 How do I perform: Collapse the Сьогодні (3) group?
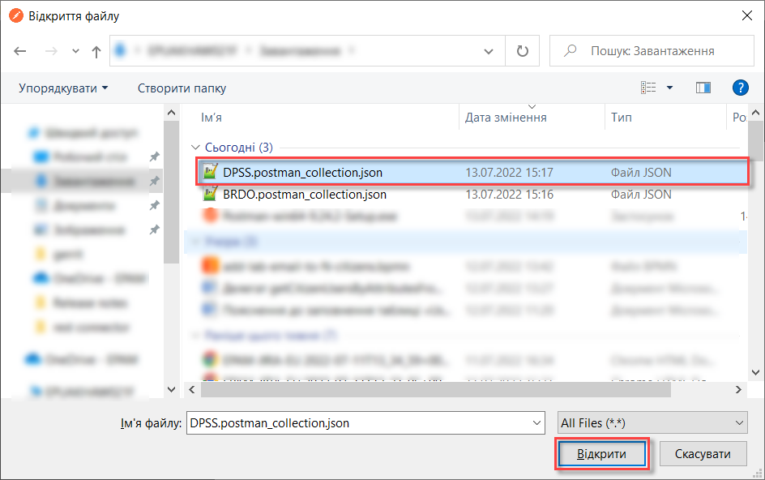pyautogui.click(x=195, y=147)
